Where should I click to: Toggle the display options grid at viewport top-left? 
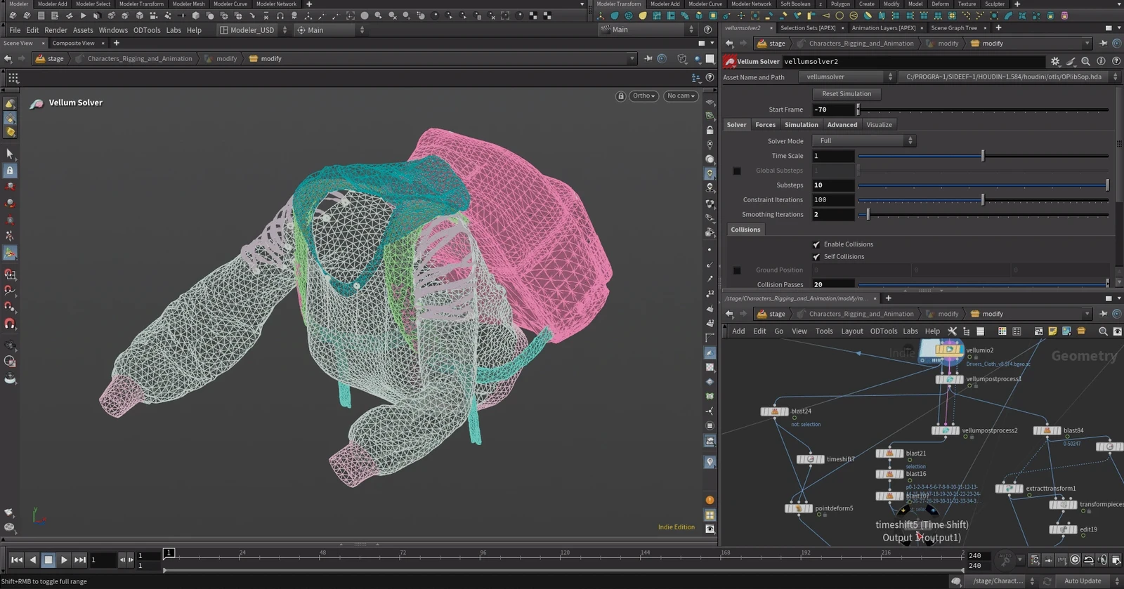[13, 78]
